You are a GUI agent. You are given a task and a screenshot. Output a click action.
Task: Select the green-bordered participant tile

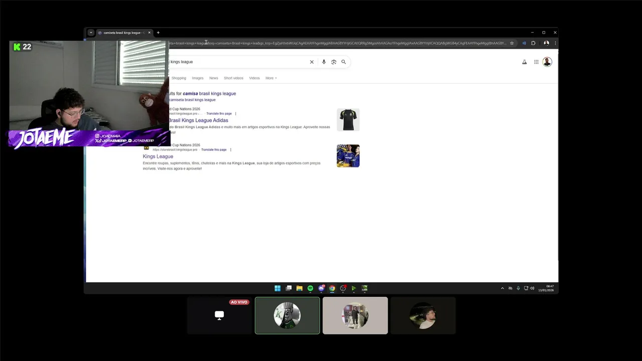pyautogui.click(x=287, y=315)
